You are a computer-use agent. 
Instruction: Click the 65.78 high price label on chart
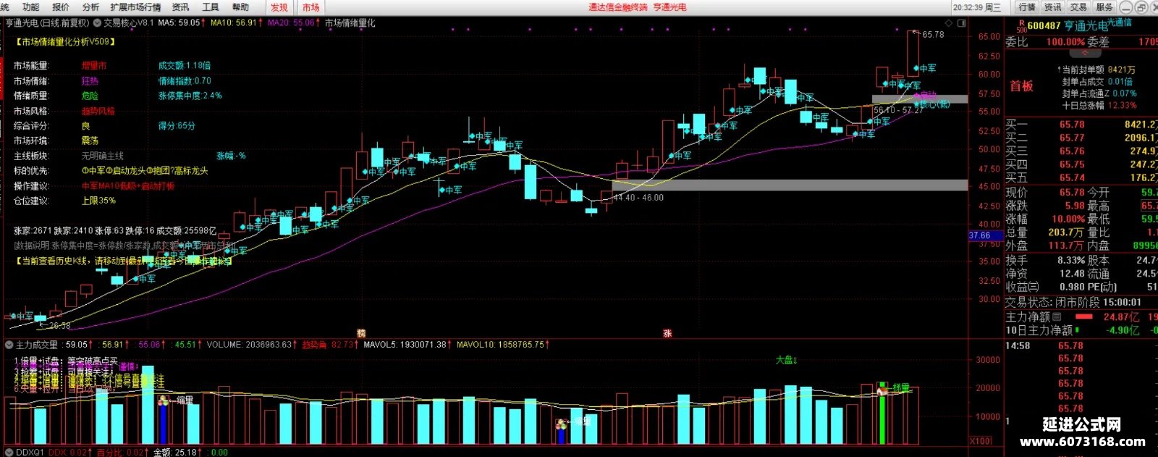933,34
